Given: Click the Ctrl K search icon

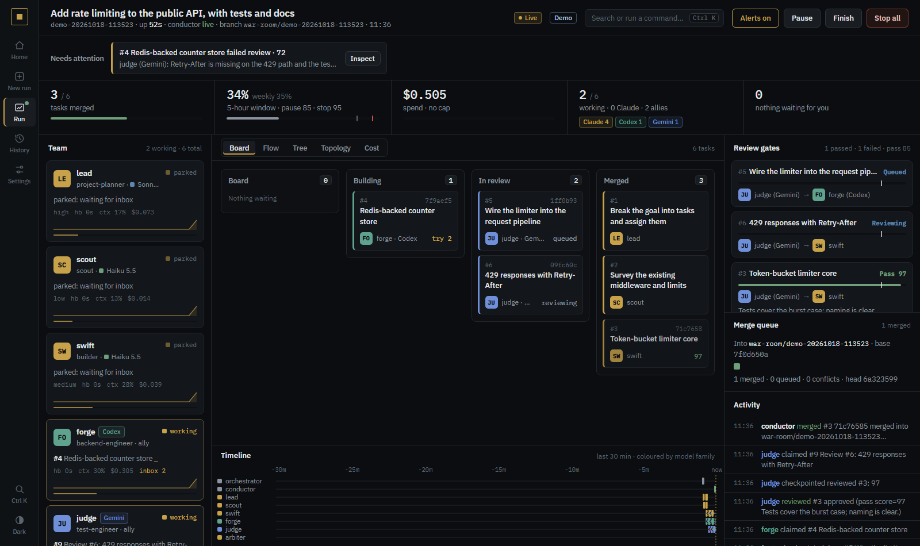Looking at the screenshot, I should 19,494.
